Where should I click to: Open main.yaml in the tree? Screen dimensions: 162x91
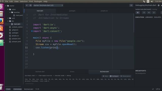point(18,15)
